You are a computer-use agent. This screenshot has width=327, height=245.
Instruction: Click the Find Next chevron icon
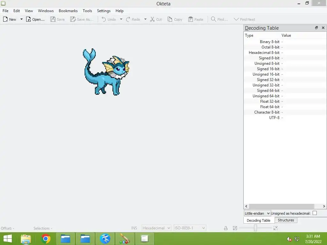tap(236, 19)
